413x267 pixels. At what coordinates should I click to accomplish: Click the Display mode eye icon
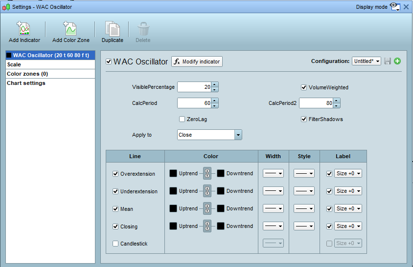click(395, 7)
